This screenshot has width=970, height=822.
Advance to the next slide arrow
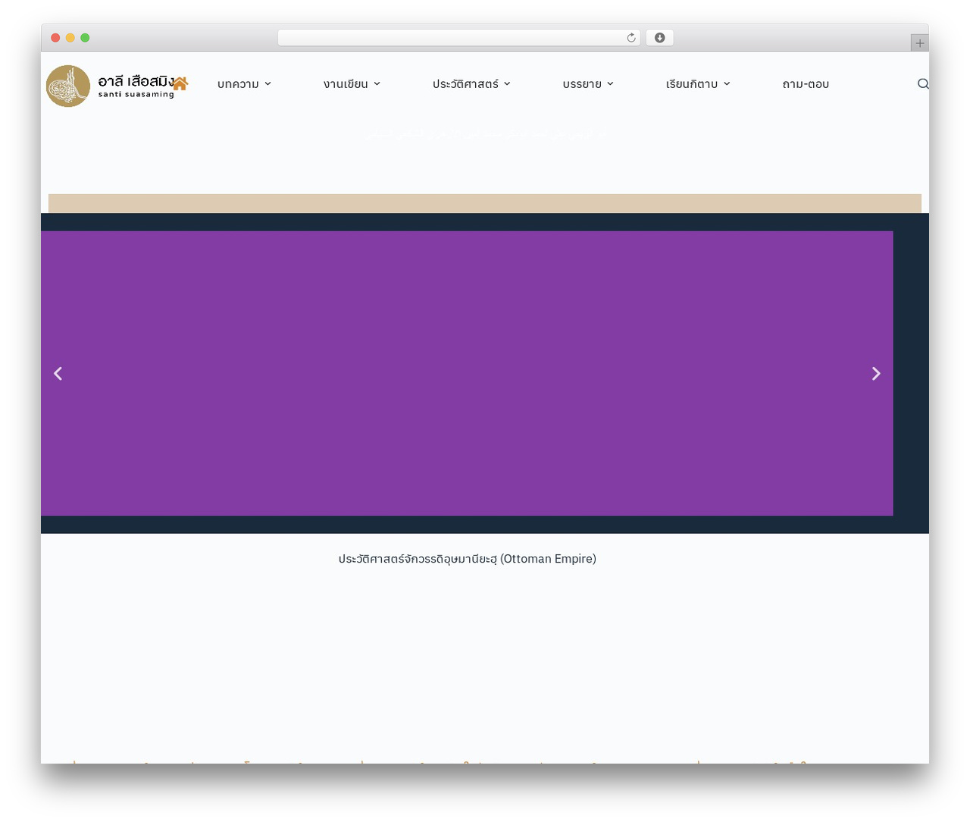point(876,373)
